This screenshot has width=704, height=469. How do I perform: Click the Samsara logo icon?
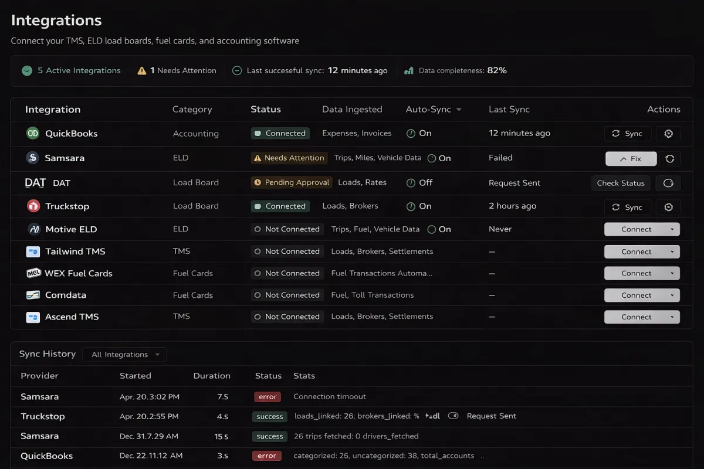32,158
